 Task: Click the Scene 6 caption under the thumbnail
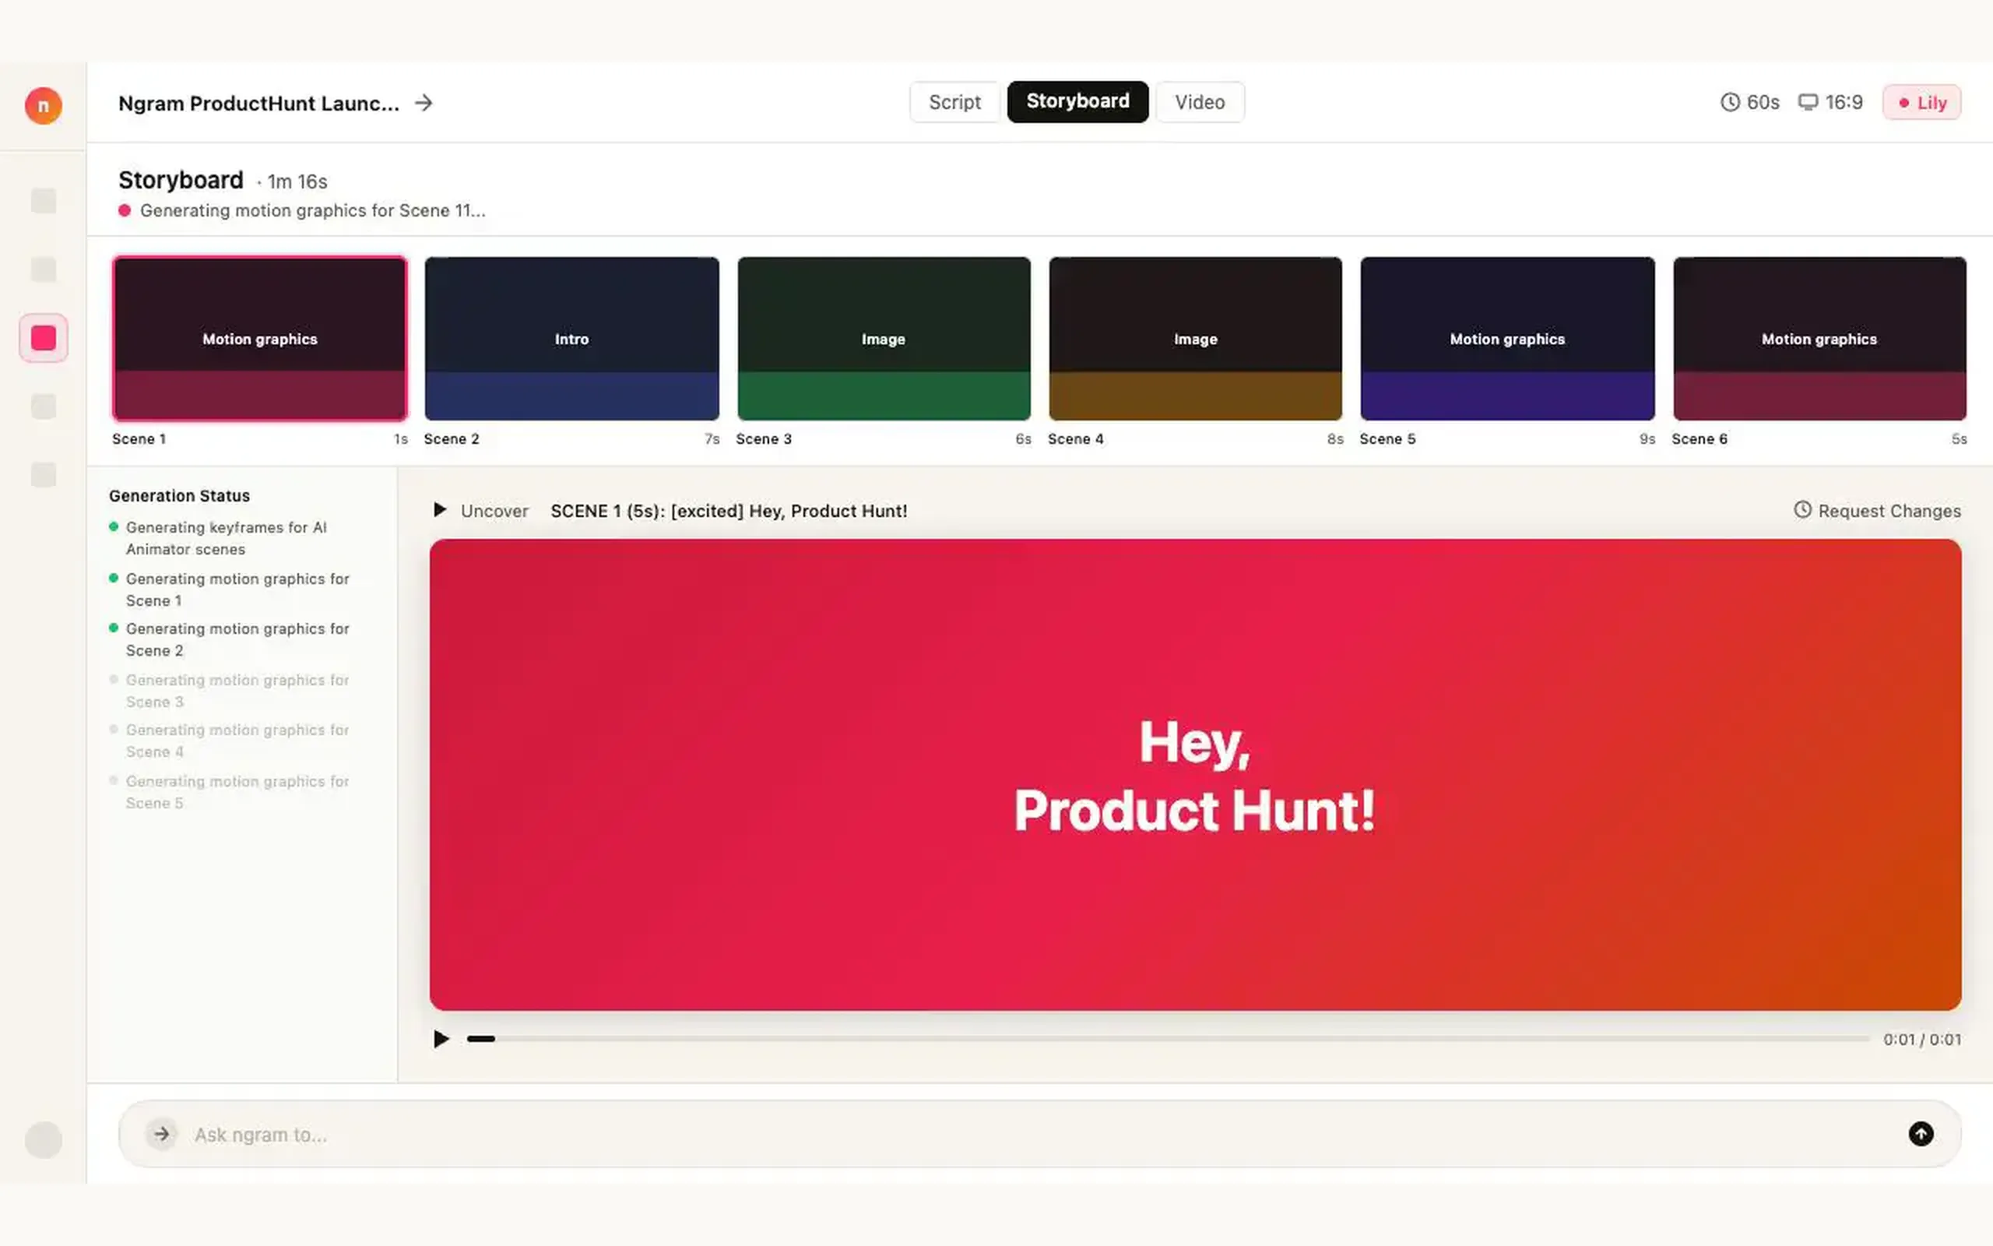click(1699, 439)
